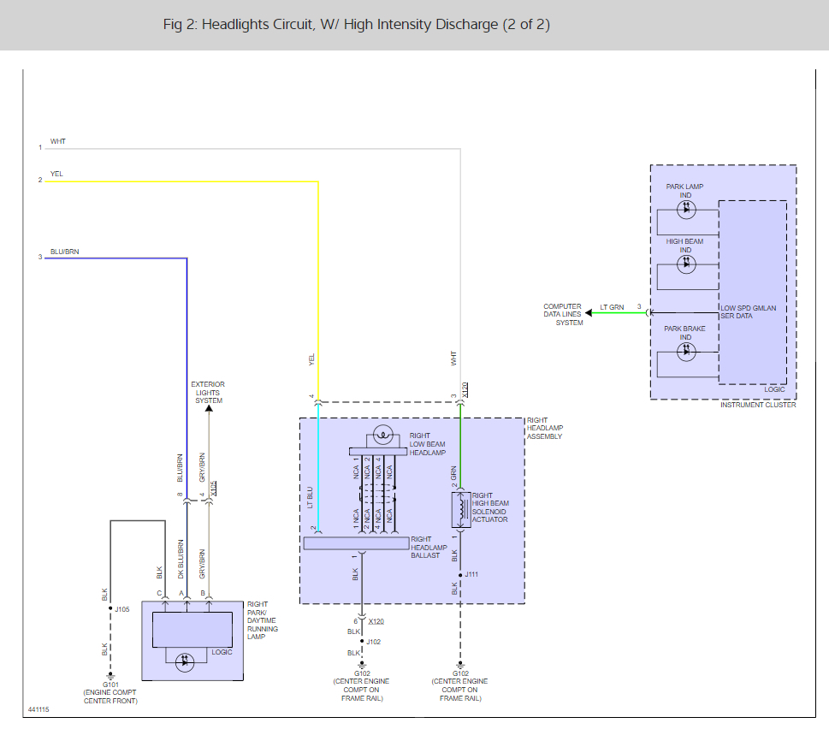Click the high beam solenoid actuator coil symbol
This screenshot has width=829, height=735.
point(461,509)
